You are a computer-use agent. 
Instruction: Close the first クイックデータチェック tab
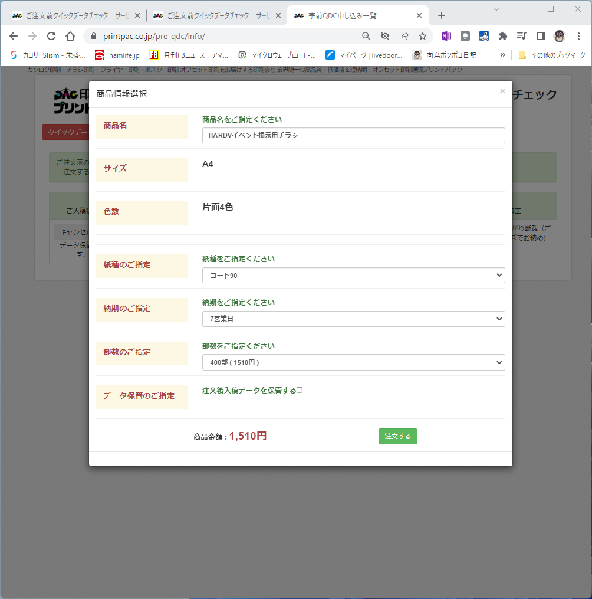pyautogui.click(x=137, y=16)
